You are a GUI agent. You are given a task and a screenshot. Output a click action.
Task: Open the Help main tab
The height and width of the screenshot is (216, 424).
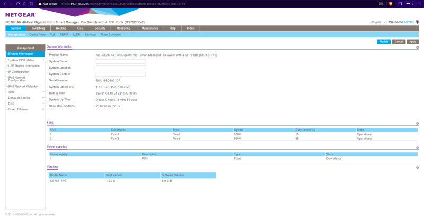click(x=173, y=29)
